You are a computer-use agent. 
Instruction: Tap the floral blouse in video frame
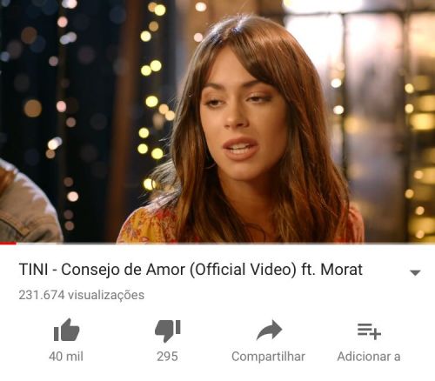coord(151,226)
